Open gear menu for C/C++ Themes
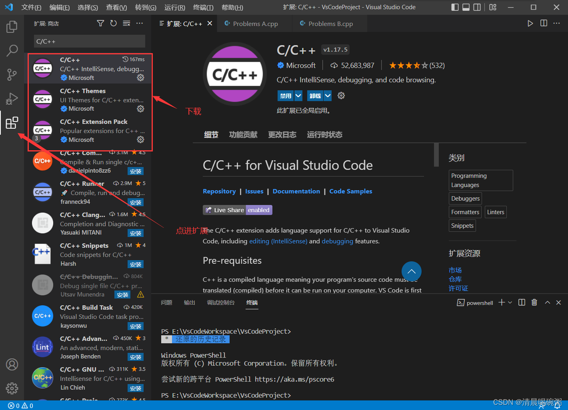 (x=140, y=109)
